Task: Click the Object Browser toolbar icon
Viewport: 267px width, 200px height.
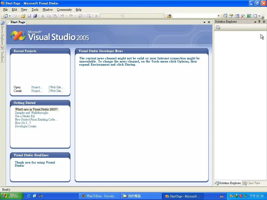Action: 237,16
